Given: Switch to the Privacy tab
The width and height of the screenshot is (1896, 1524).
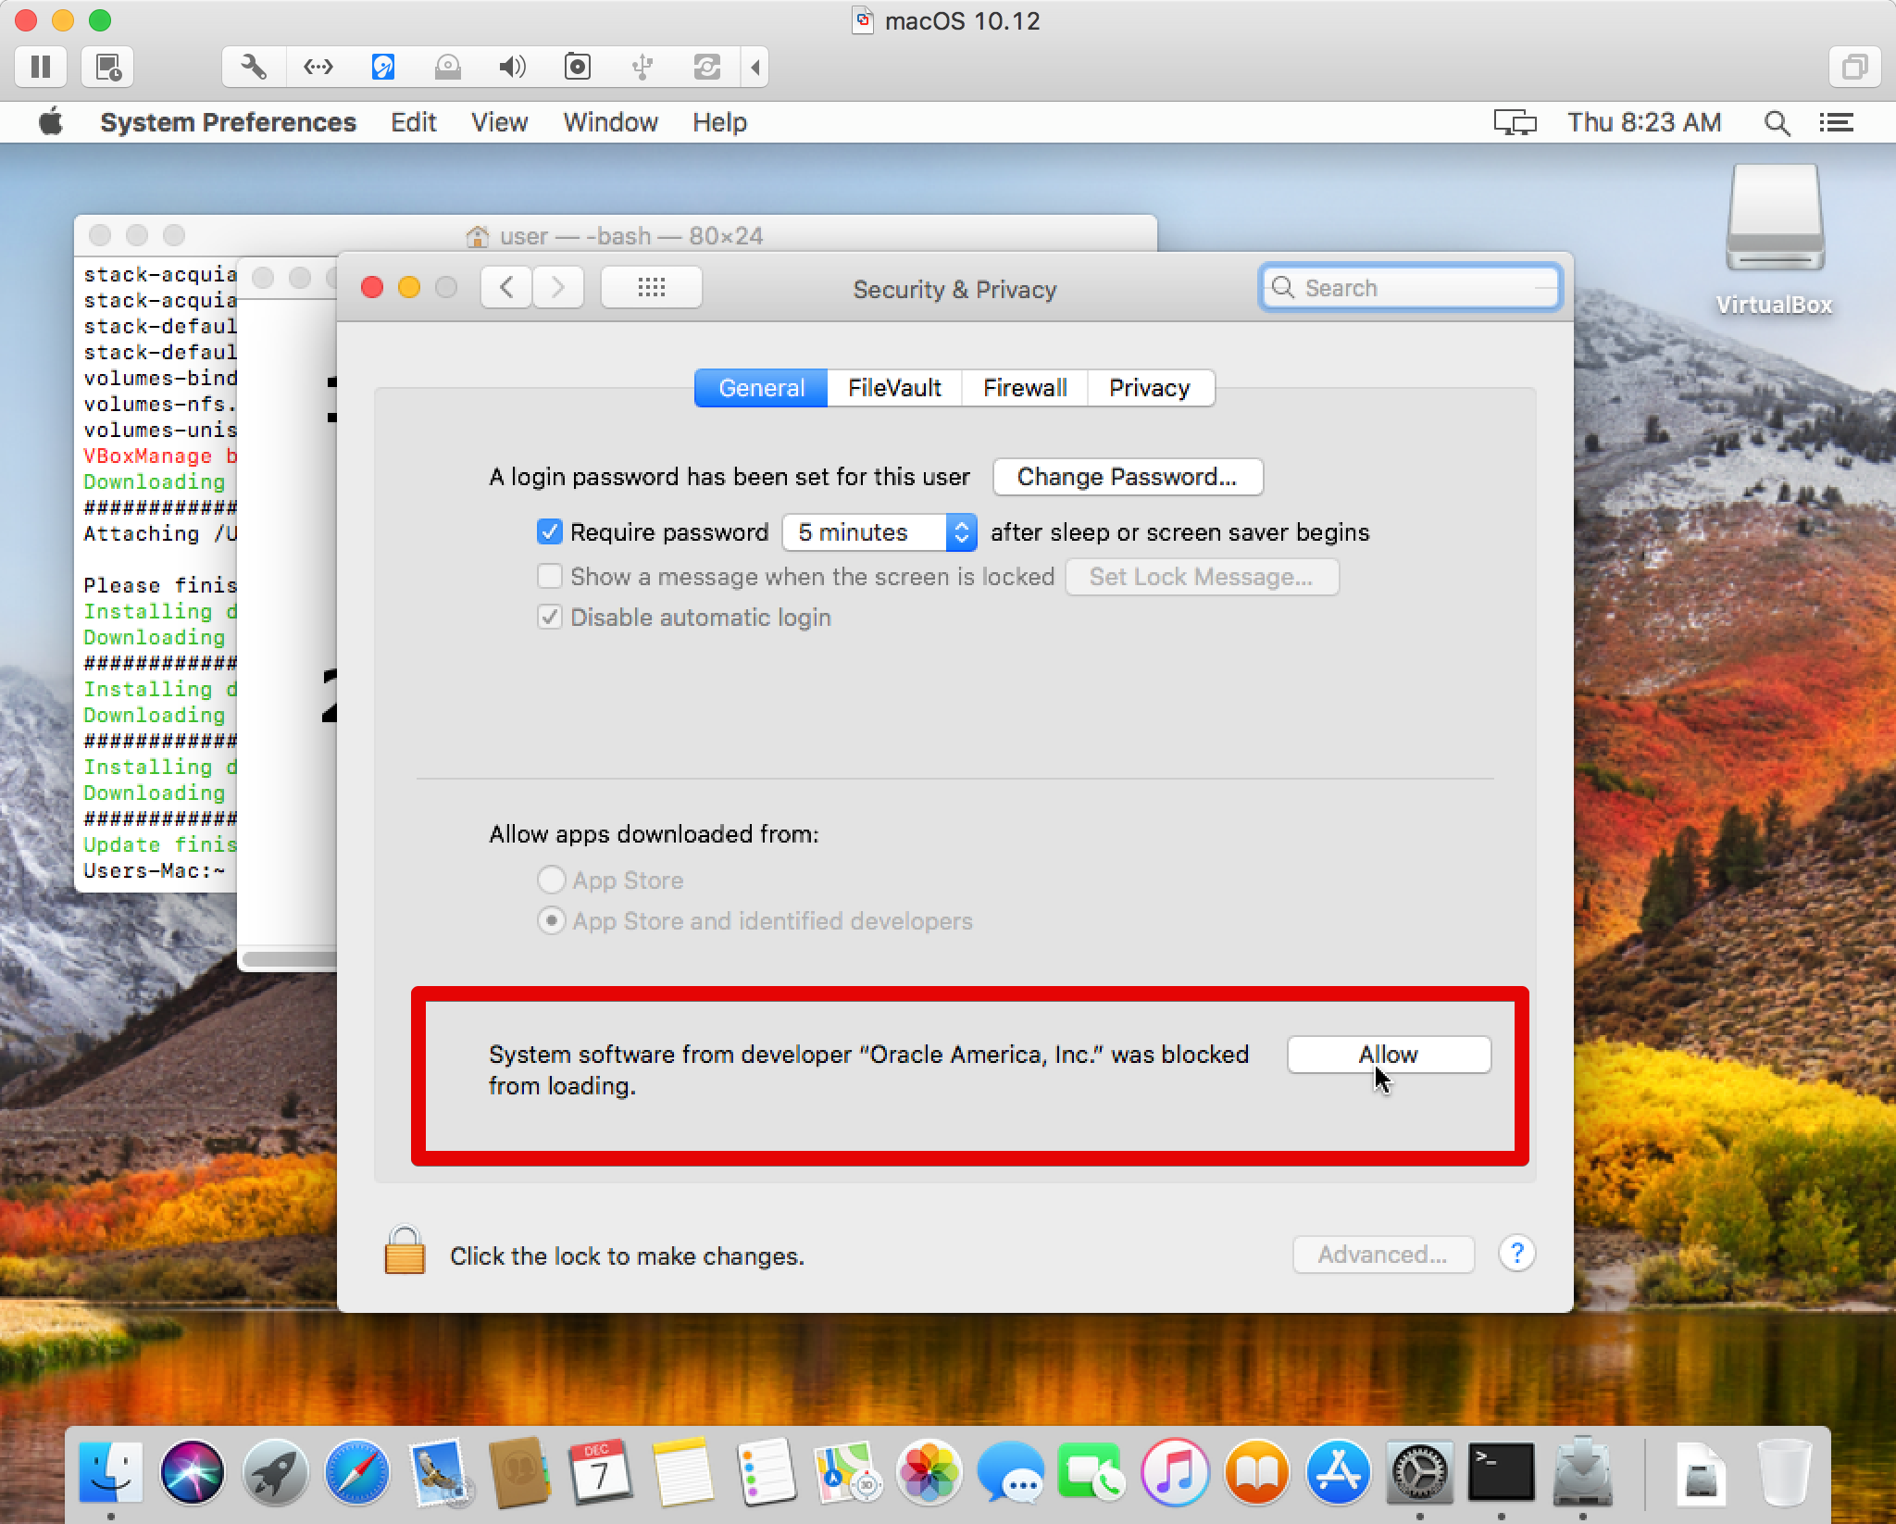Looking at the screenshot, I should tap(1150, 389).
